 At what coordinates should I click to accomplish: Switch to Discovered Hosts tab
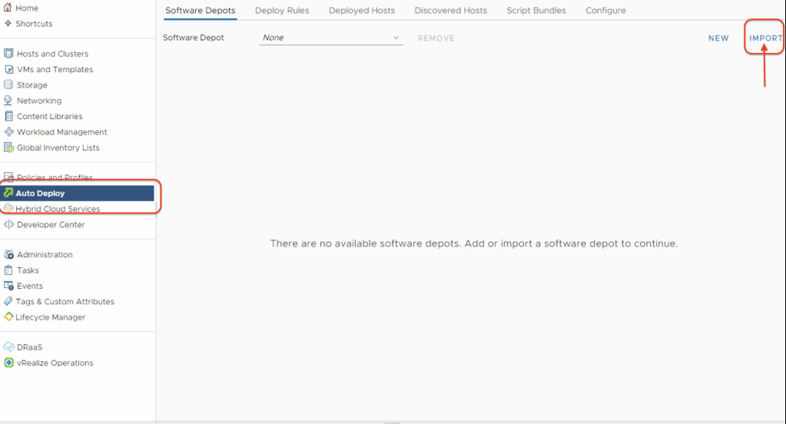pyautogui.click(x=450, y=11)
